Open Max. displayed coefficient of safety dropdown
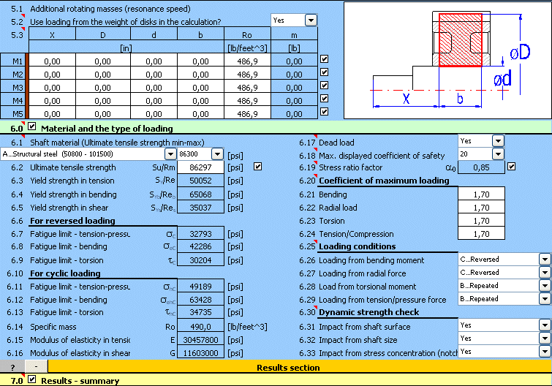This screenshot has width=552, height=386. click(498, 154)
